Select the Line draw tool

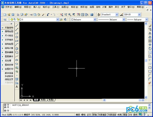[x=17, y=26]
